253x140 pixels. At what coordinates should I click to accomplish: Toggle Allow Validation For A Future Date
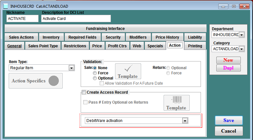[x=102, y=83]
